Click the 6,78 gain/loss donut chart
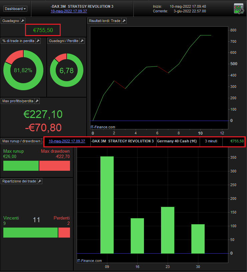The image size is (247, 272). [67, 70]
